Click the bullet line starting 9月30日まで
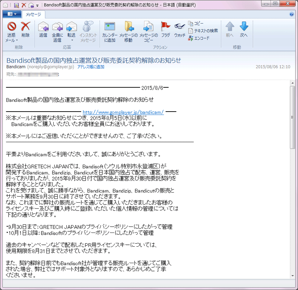 click(89, 227)
